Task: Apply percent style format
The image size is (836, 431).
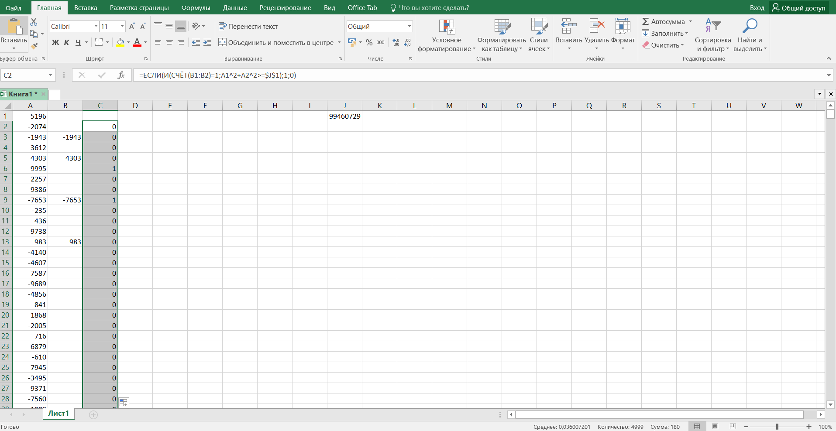Action: click(369, 42)
